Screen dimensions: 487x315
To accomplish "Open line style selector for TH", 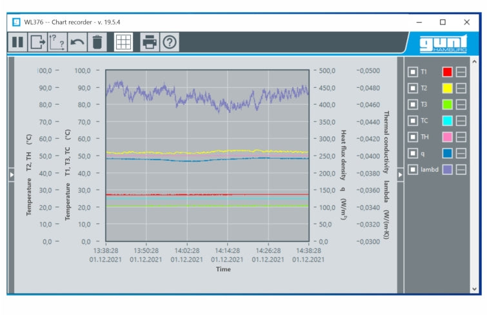I will (461, 137).
